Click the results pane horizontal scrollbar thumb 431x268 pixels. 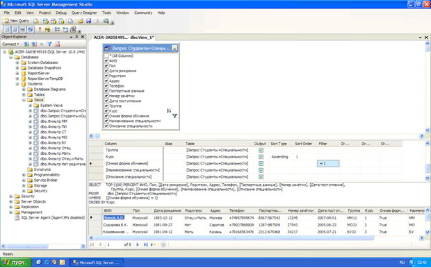(234, 237)
